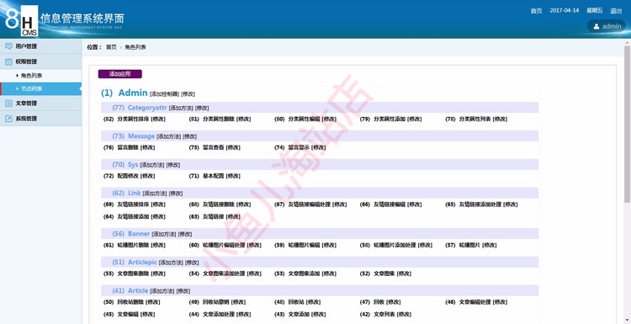Screen dimensions: 631x324
Task: Click 修改 for 文章编辑处理 (46)
Action: tap(500, 302)
